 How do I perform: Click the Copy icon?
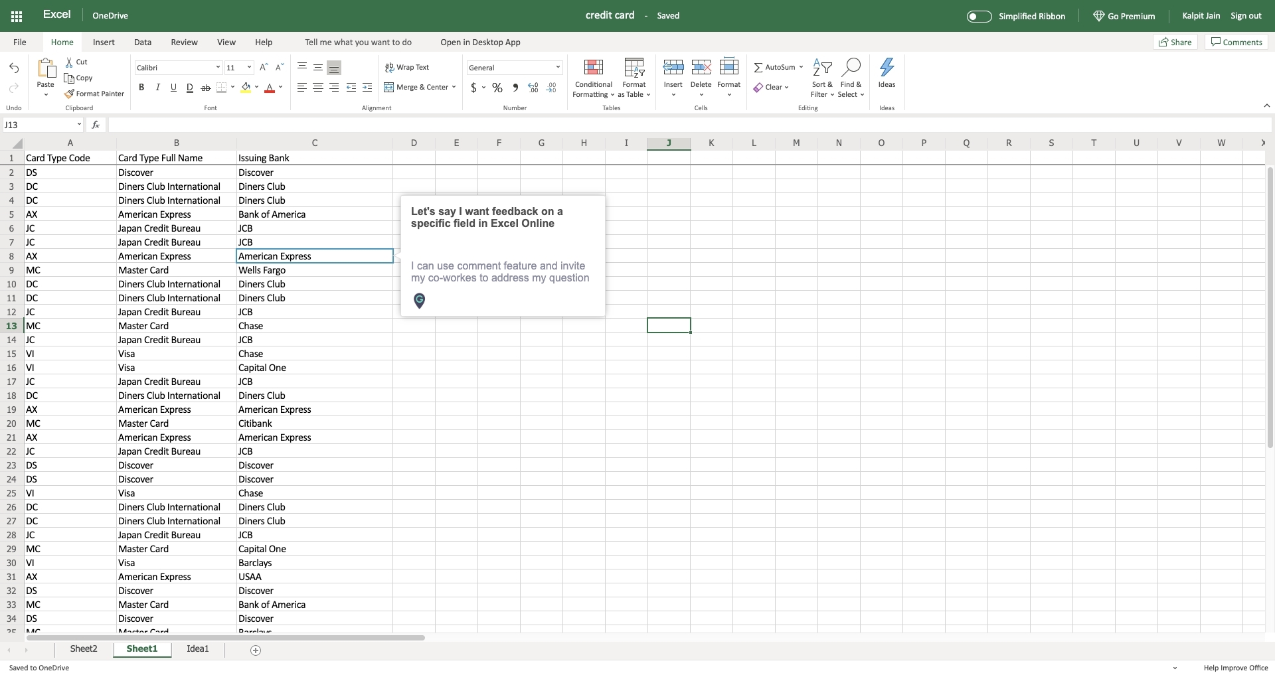69,78
